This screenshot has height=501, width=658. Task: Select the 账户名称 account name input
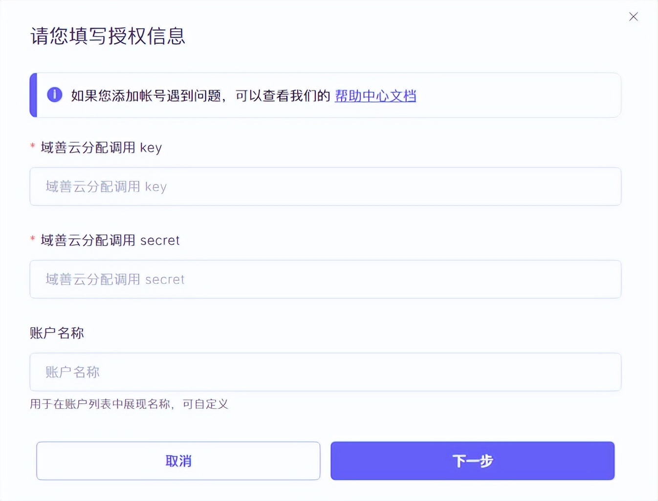point(325,372)
